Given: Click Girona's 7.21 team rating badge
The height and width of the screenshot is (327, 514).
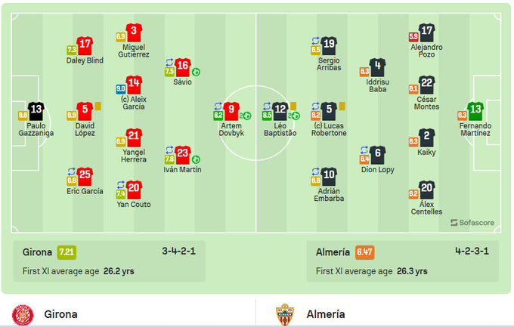Looking at the screenshot, I should [x=67, y=252].
